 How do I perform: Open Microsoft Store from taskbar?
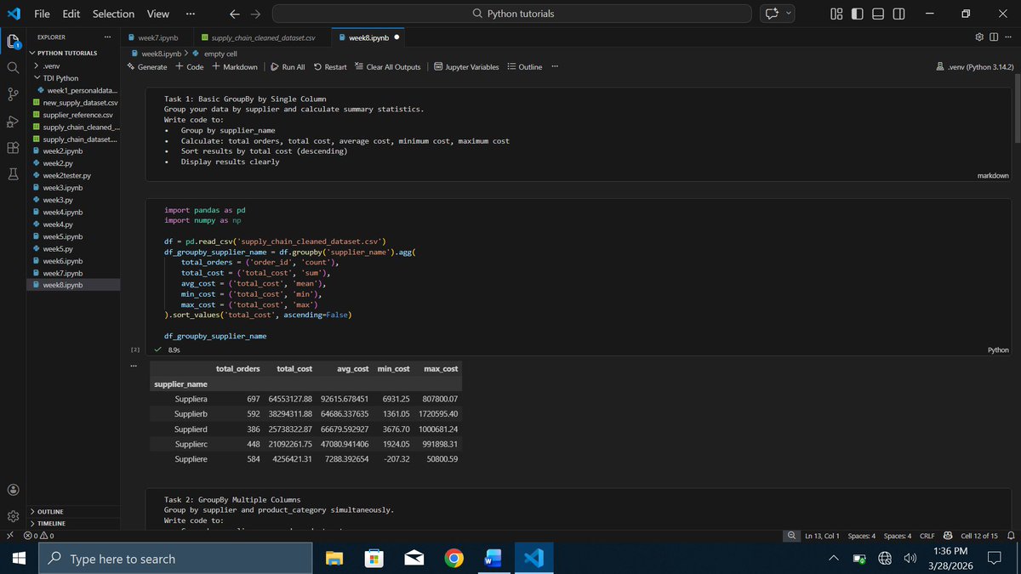[x=374, y=558]
